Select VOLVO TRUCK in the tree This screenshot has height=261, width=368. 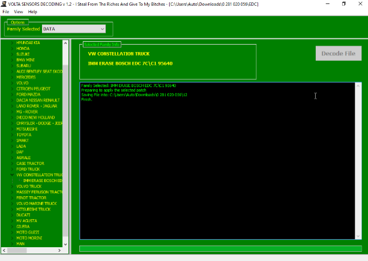[x=29, y=186]
